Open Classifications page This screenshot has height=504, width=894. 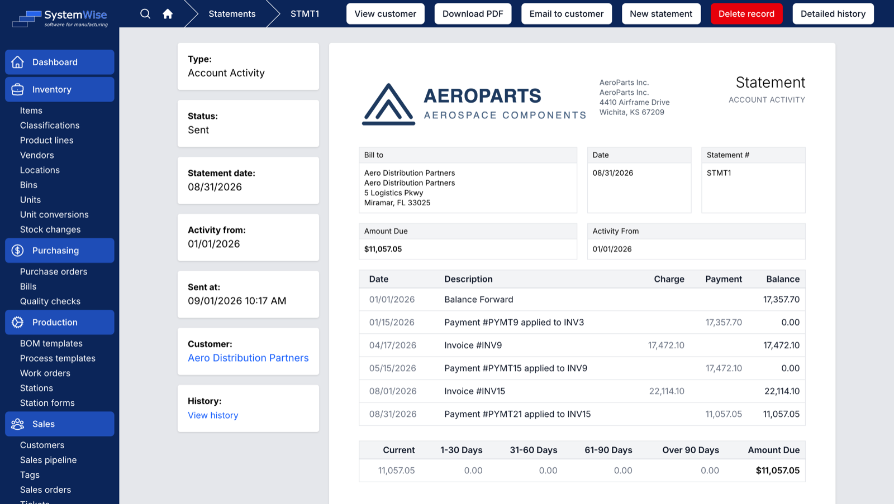50,126
